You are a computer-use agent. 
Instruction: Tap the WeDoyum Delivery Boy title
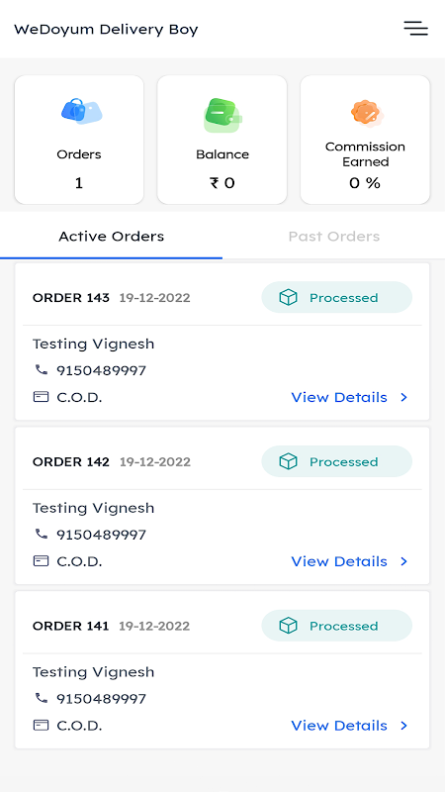106,30
